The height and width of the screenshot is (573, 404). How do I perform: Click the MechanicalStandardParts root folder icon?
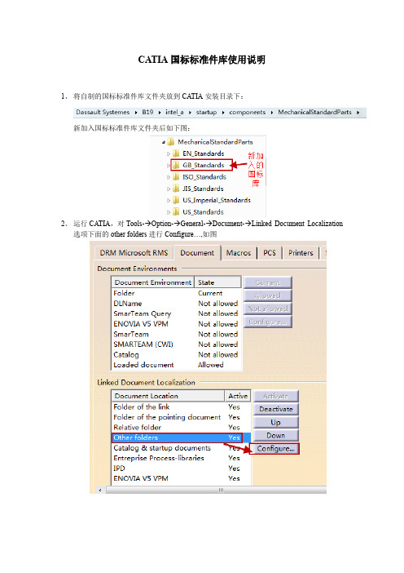click(171, 142)
